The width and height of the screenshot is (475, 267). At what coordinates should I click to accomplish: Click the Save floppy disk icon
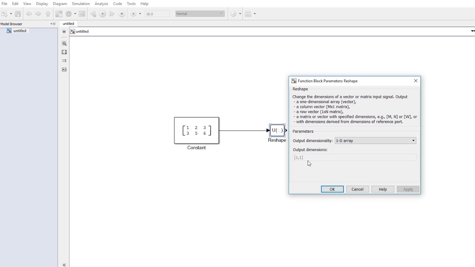(x=17, y=14)
